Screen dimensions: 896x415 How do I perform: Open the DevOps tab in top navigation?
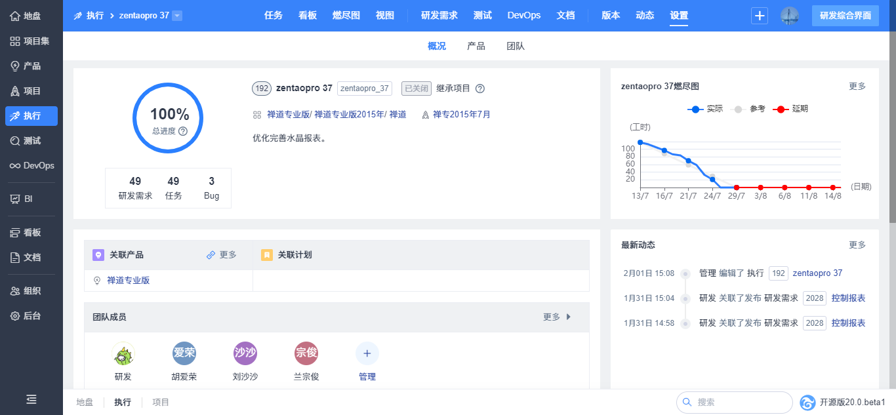[524, 16]
